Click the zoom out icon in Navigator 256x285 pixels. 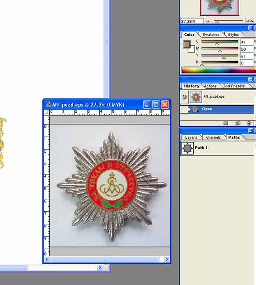point(208,21)
